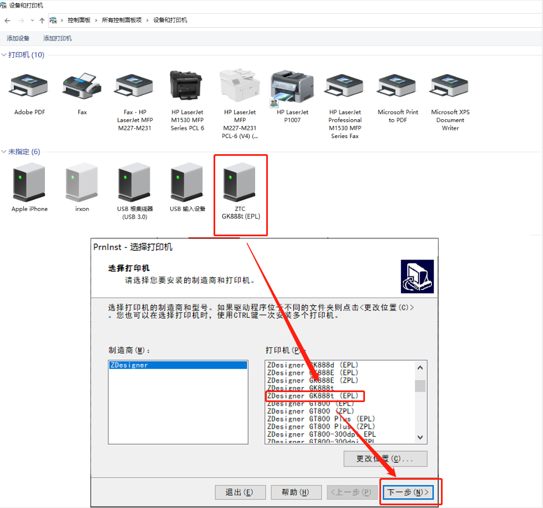
Task: Select ZDesigner GT800 Plus (ZPL) entry
Action: click(321, 426)
